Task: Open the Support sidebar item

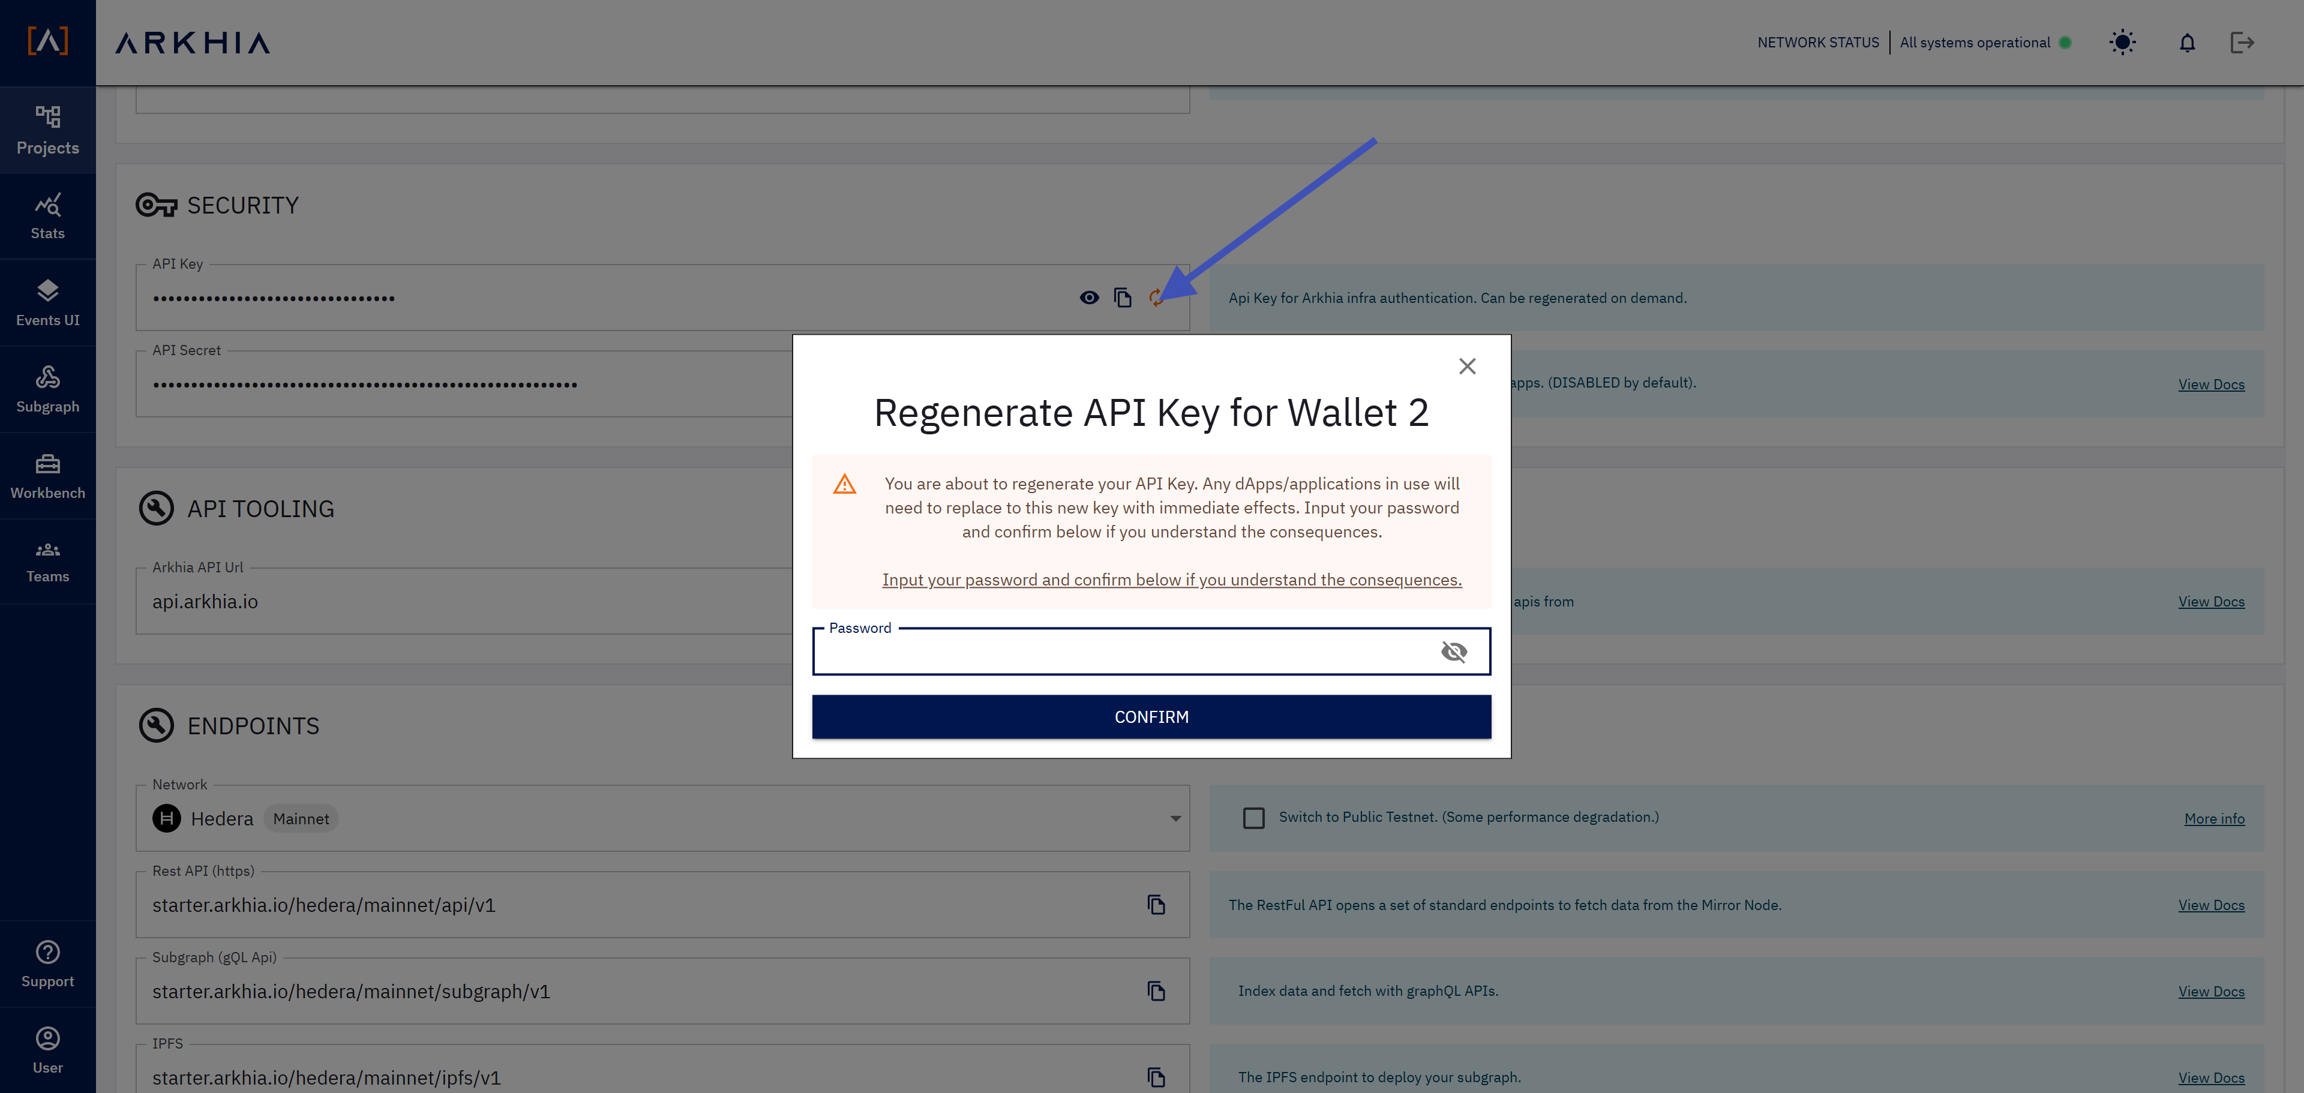Action: (47, 964)
